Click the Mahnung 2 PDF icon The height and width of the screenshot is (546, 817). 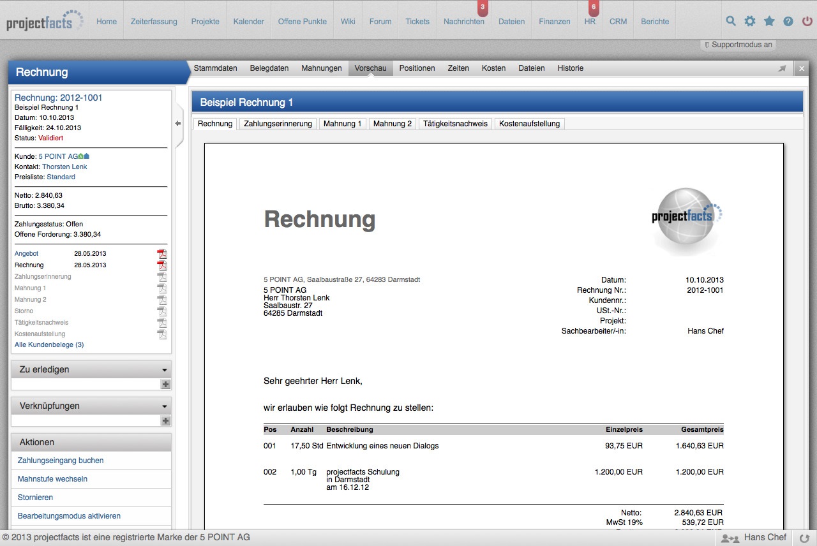[x=162, y=300]
